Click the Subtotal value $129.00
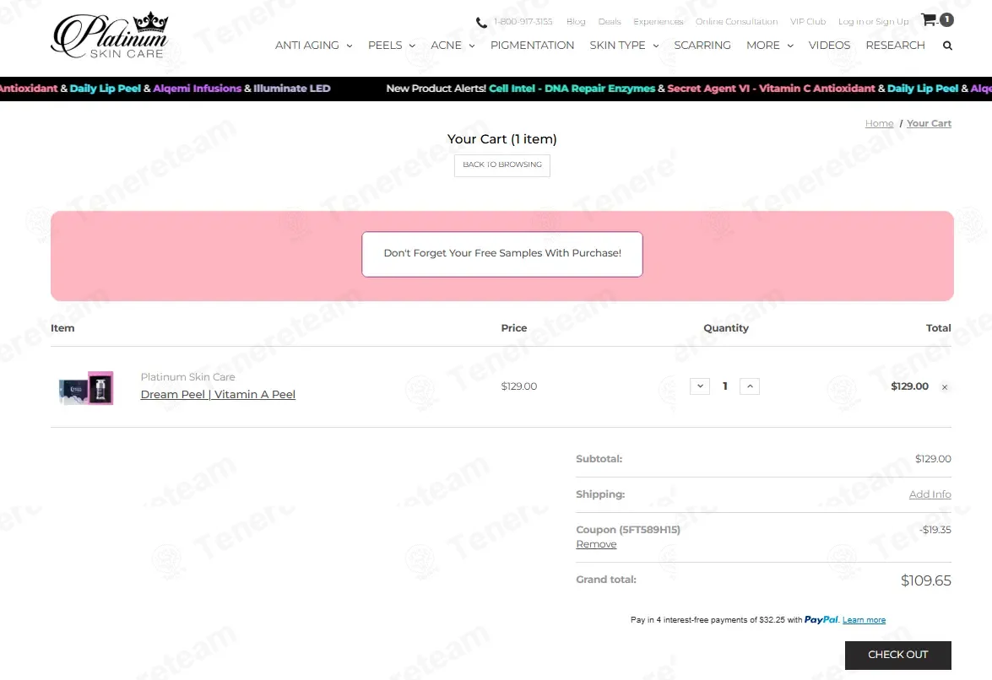992x680 pixels. pos(933,459)
